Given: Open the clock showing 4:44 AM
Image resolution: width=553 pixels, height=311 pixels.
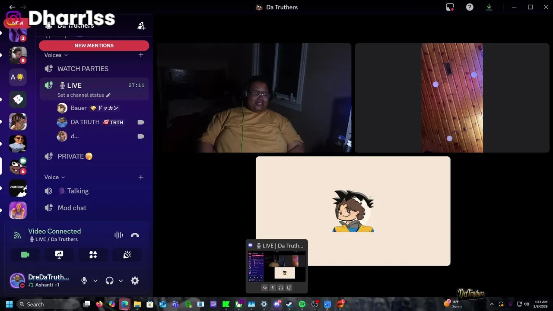Looking at the screenshot, I should [x=540, y=304].
